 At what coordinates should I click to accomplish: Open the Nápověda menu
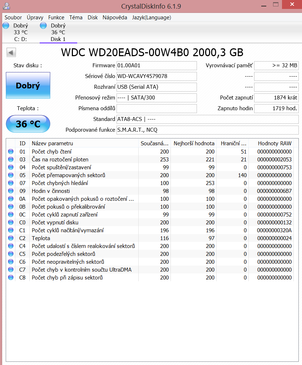click(x=115, y=18)
